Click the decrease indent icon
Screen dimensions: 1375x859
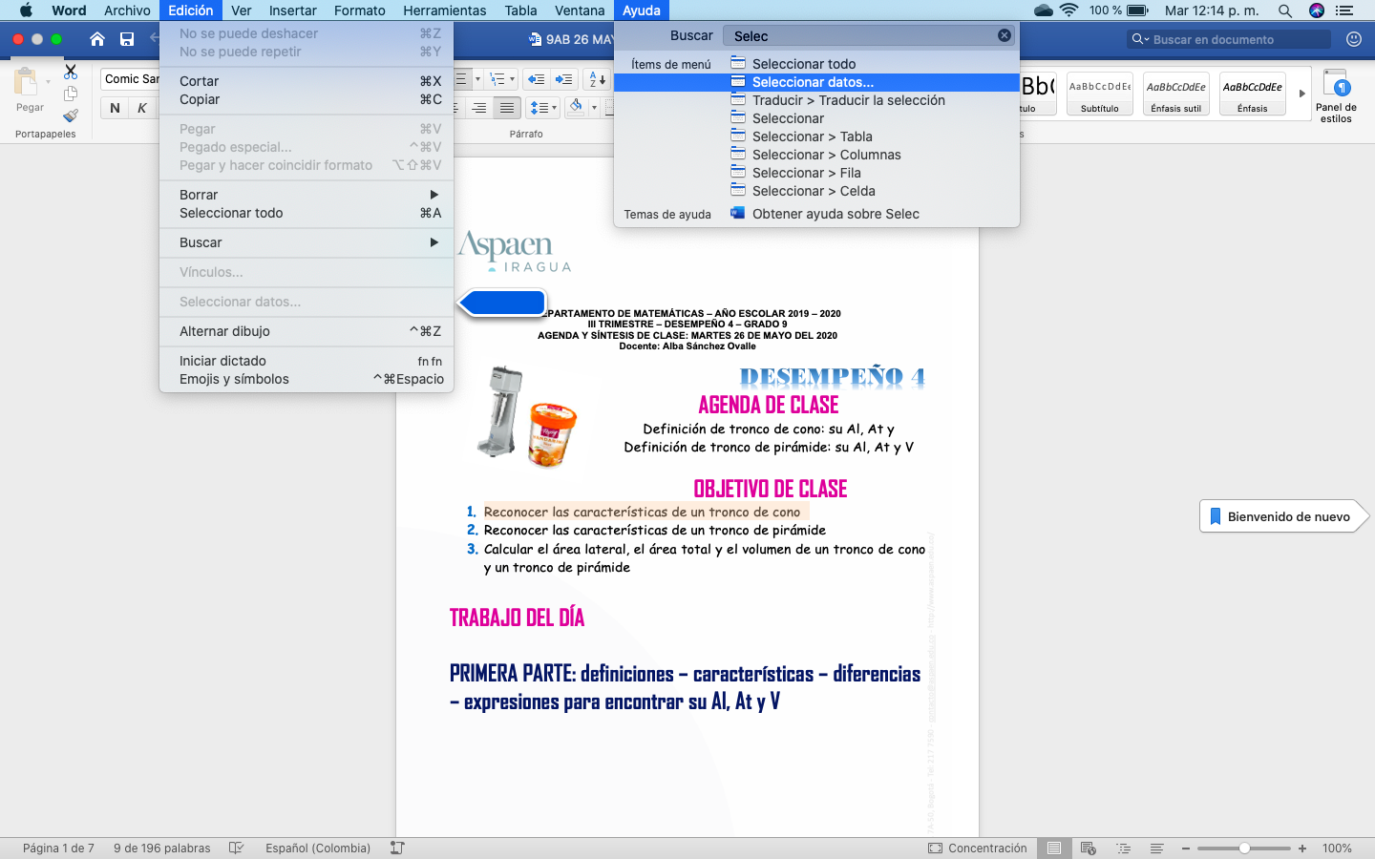537,79
